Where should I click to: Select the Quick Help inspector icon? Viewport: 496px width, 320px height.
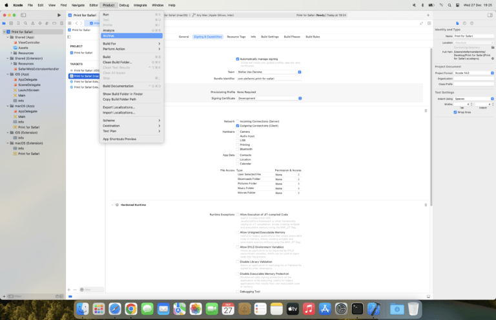point(472,23)
